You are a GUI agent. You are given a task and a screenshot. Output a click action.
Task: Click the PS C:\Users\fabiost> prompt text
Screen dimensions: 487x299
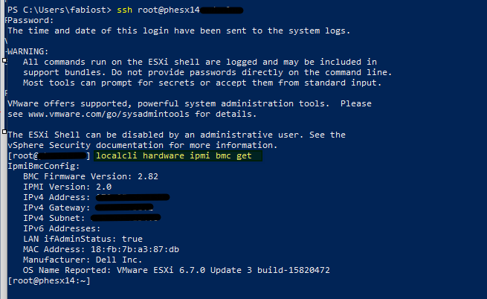(59, 10)
